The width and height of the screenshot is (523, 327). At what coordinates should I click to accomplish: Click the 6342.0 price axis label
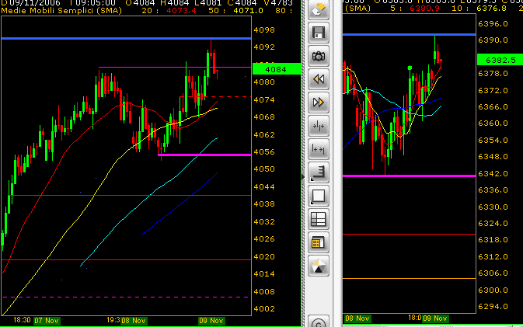(x=493, y=174)
